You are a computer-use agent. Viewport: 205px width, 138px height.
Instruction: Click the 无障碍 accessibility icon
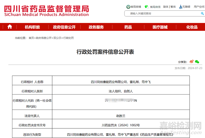(181, 6)
